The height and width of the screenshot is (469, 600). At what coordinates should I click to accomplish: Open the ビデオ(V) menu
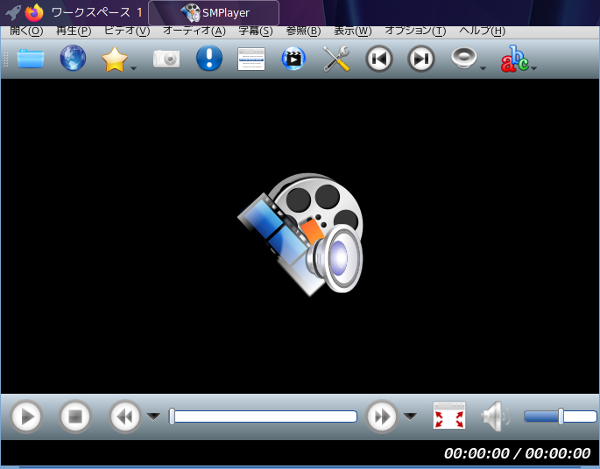coord(127,31)
